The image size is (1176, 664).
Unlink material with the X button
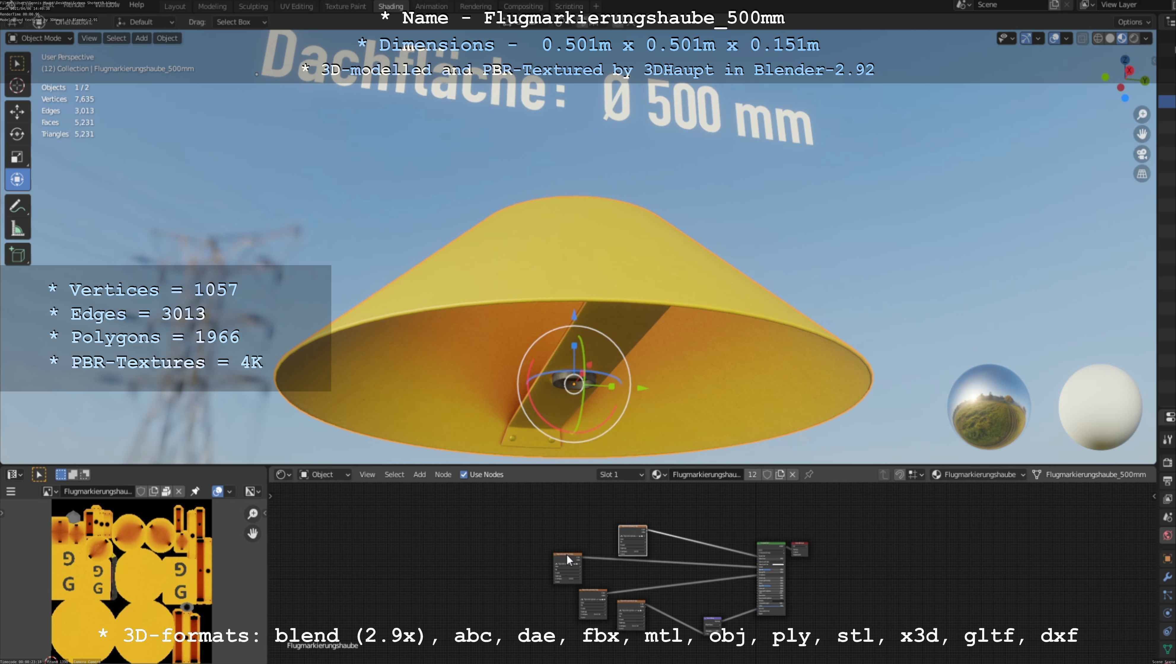point(793,474)
